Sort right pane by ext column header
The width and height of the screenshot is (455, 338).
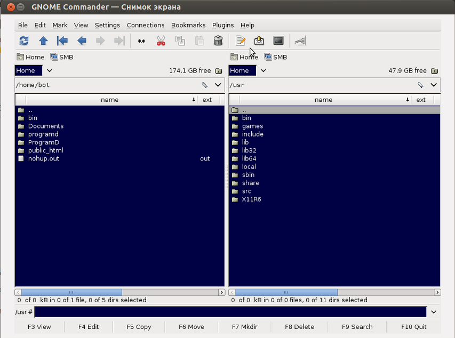pos(423,100)
